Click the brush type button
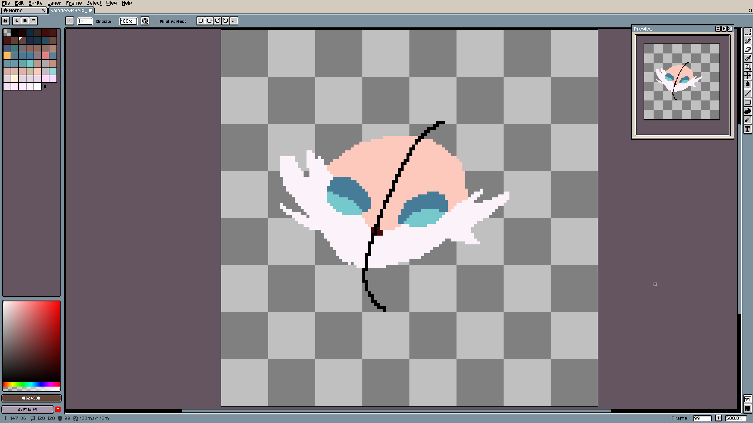Image resolution: width=753 pixels, height=423 pixels. point(69,21)
